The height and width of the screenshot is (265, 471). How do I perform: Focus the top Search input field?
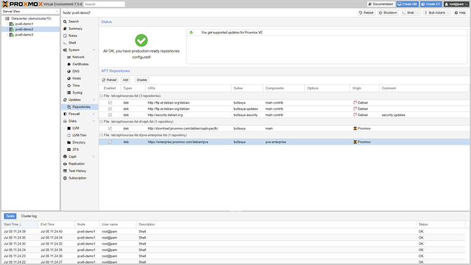[104, 4]
